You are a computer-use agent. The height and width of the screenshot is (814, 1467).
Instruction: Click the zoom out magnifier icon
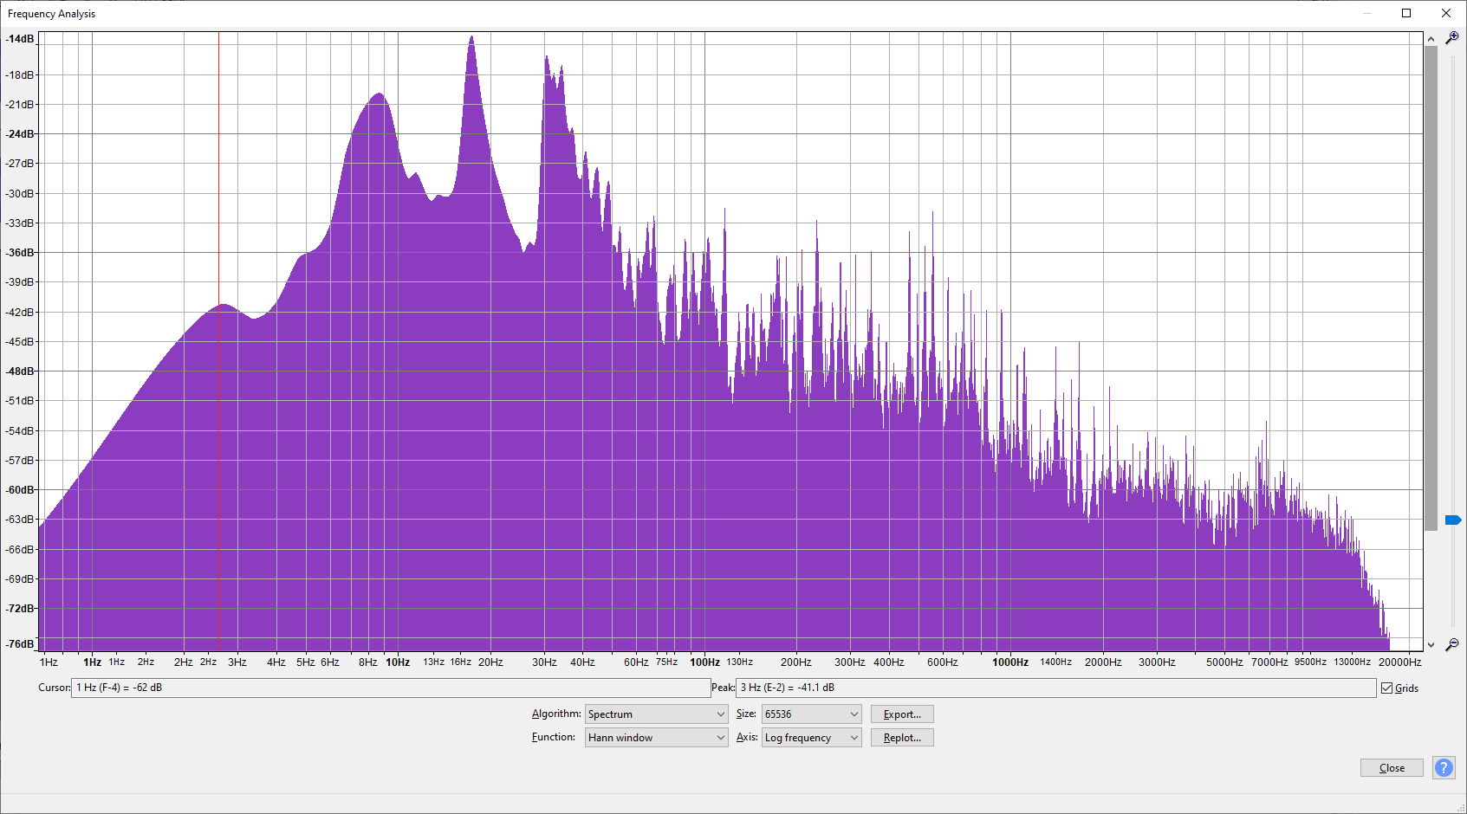point(1452,644)
